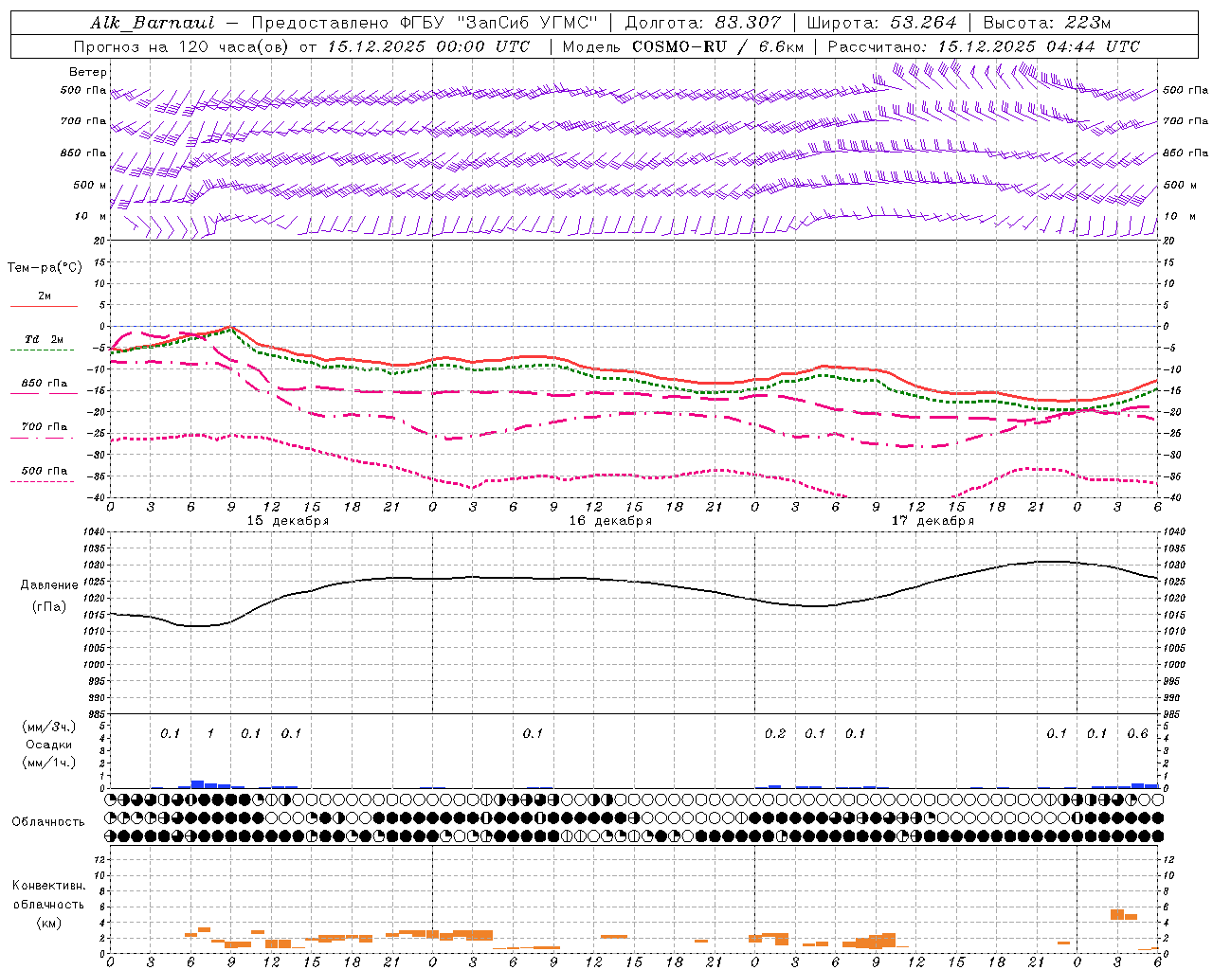Click left-side 500 гПа wind level label
1213x970 pixels.
tap(83, 90)
